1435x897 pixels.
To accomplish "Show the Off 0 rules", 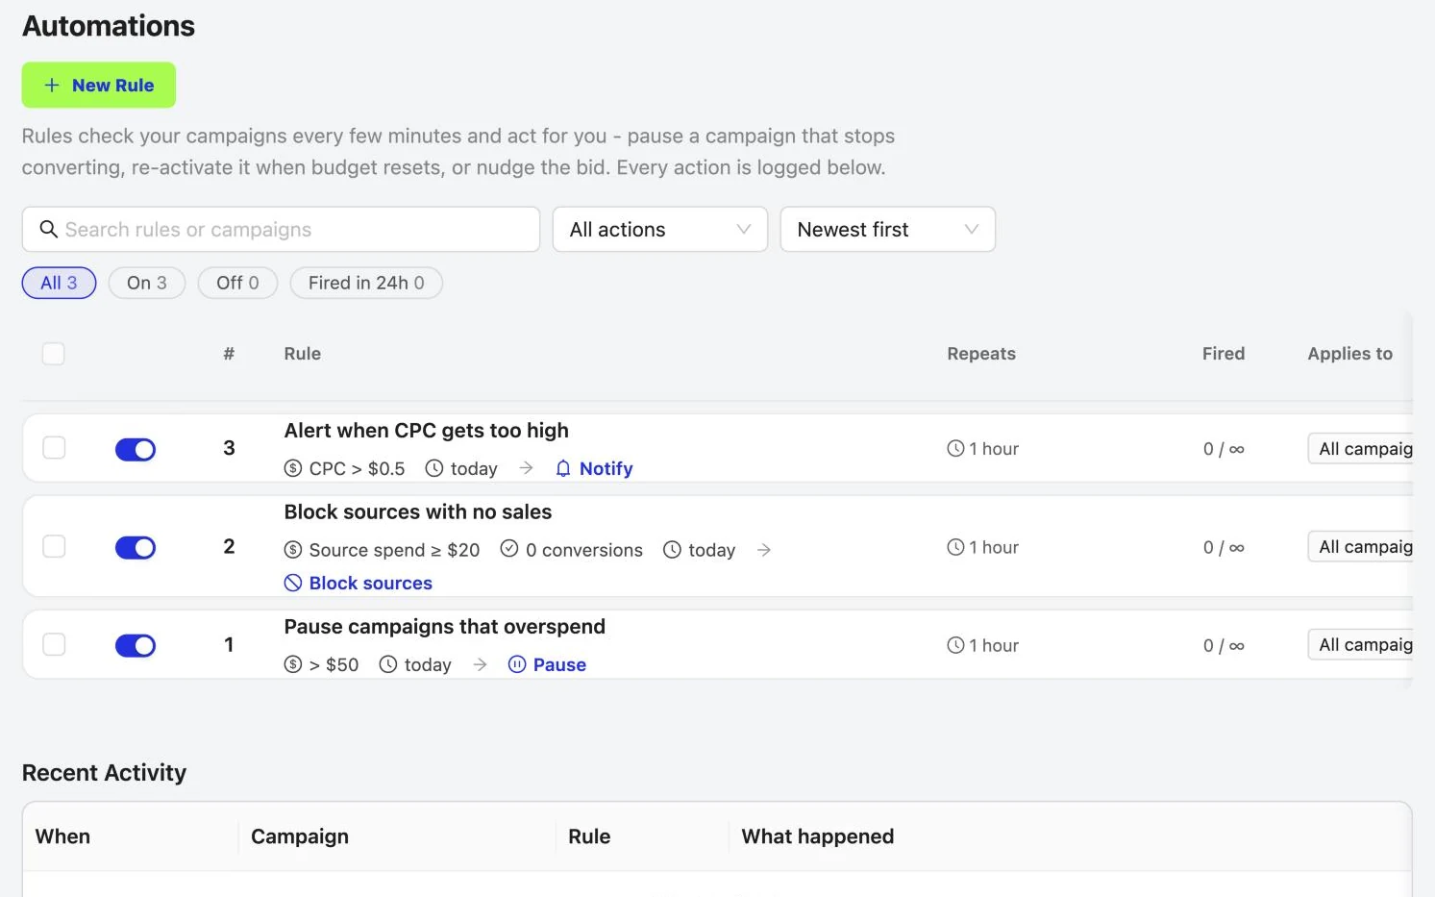I will [237, 283].
